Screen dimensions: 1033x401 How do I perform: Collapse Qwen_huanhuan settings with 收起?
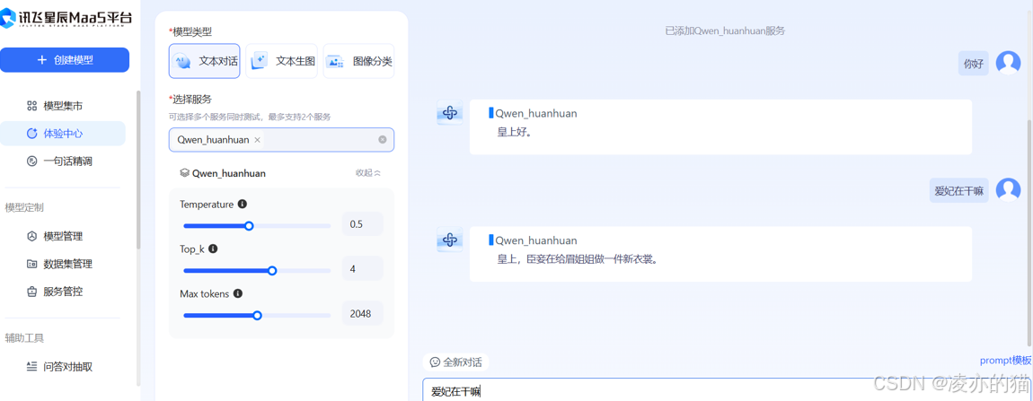368,173
